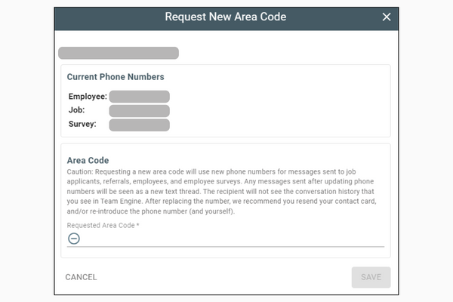
Task: Close the Request New Area Code dialog
Action: (x=387, y=17)
